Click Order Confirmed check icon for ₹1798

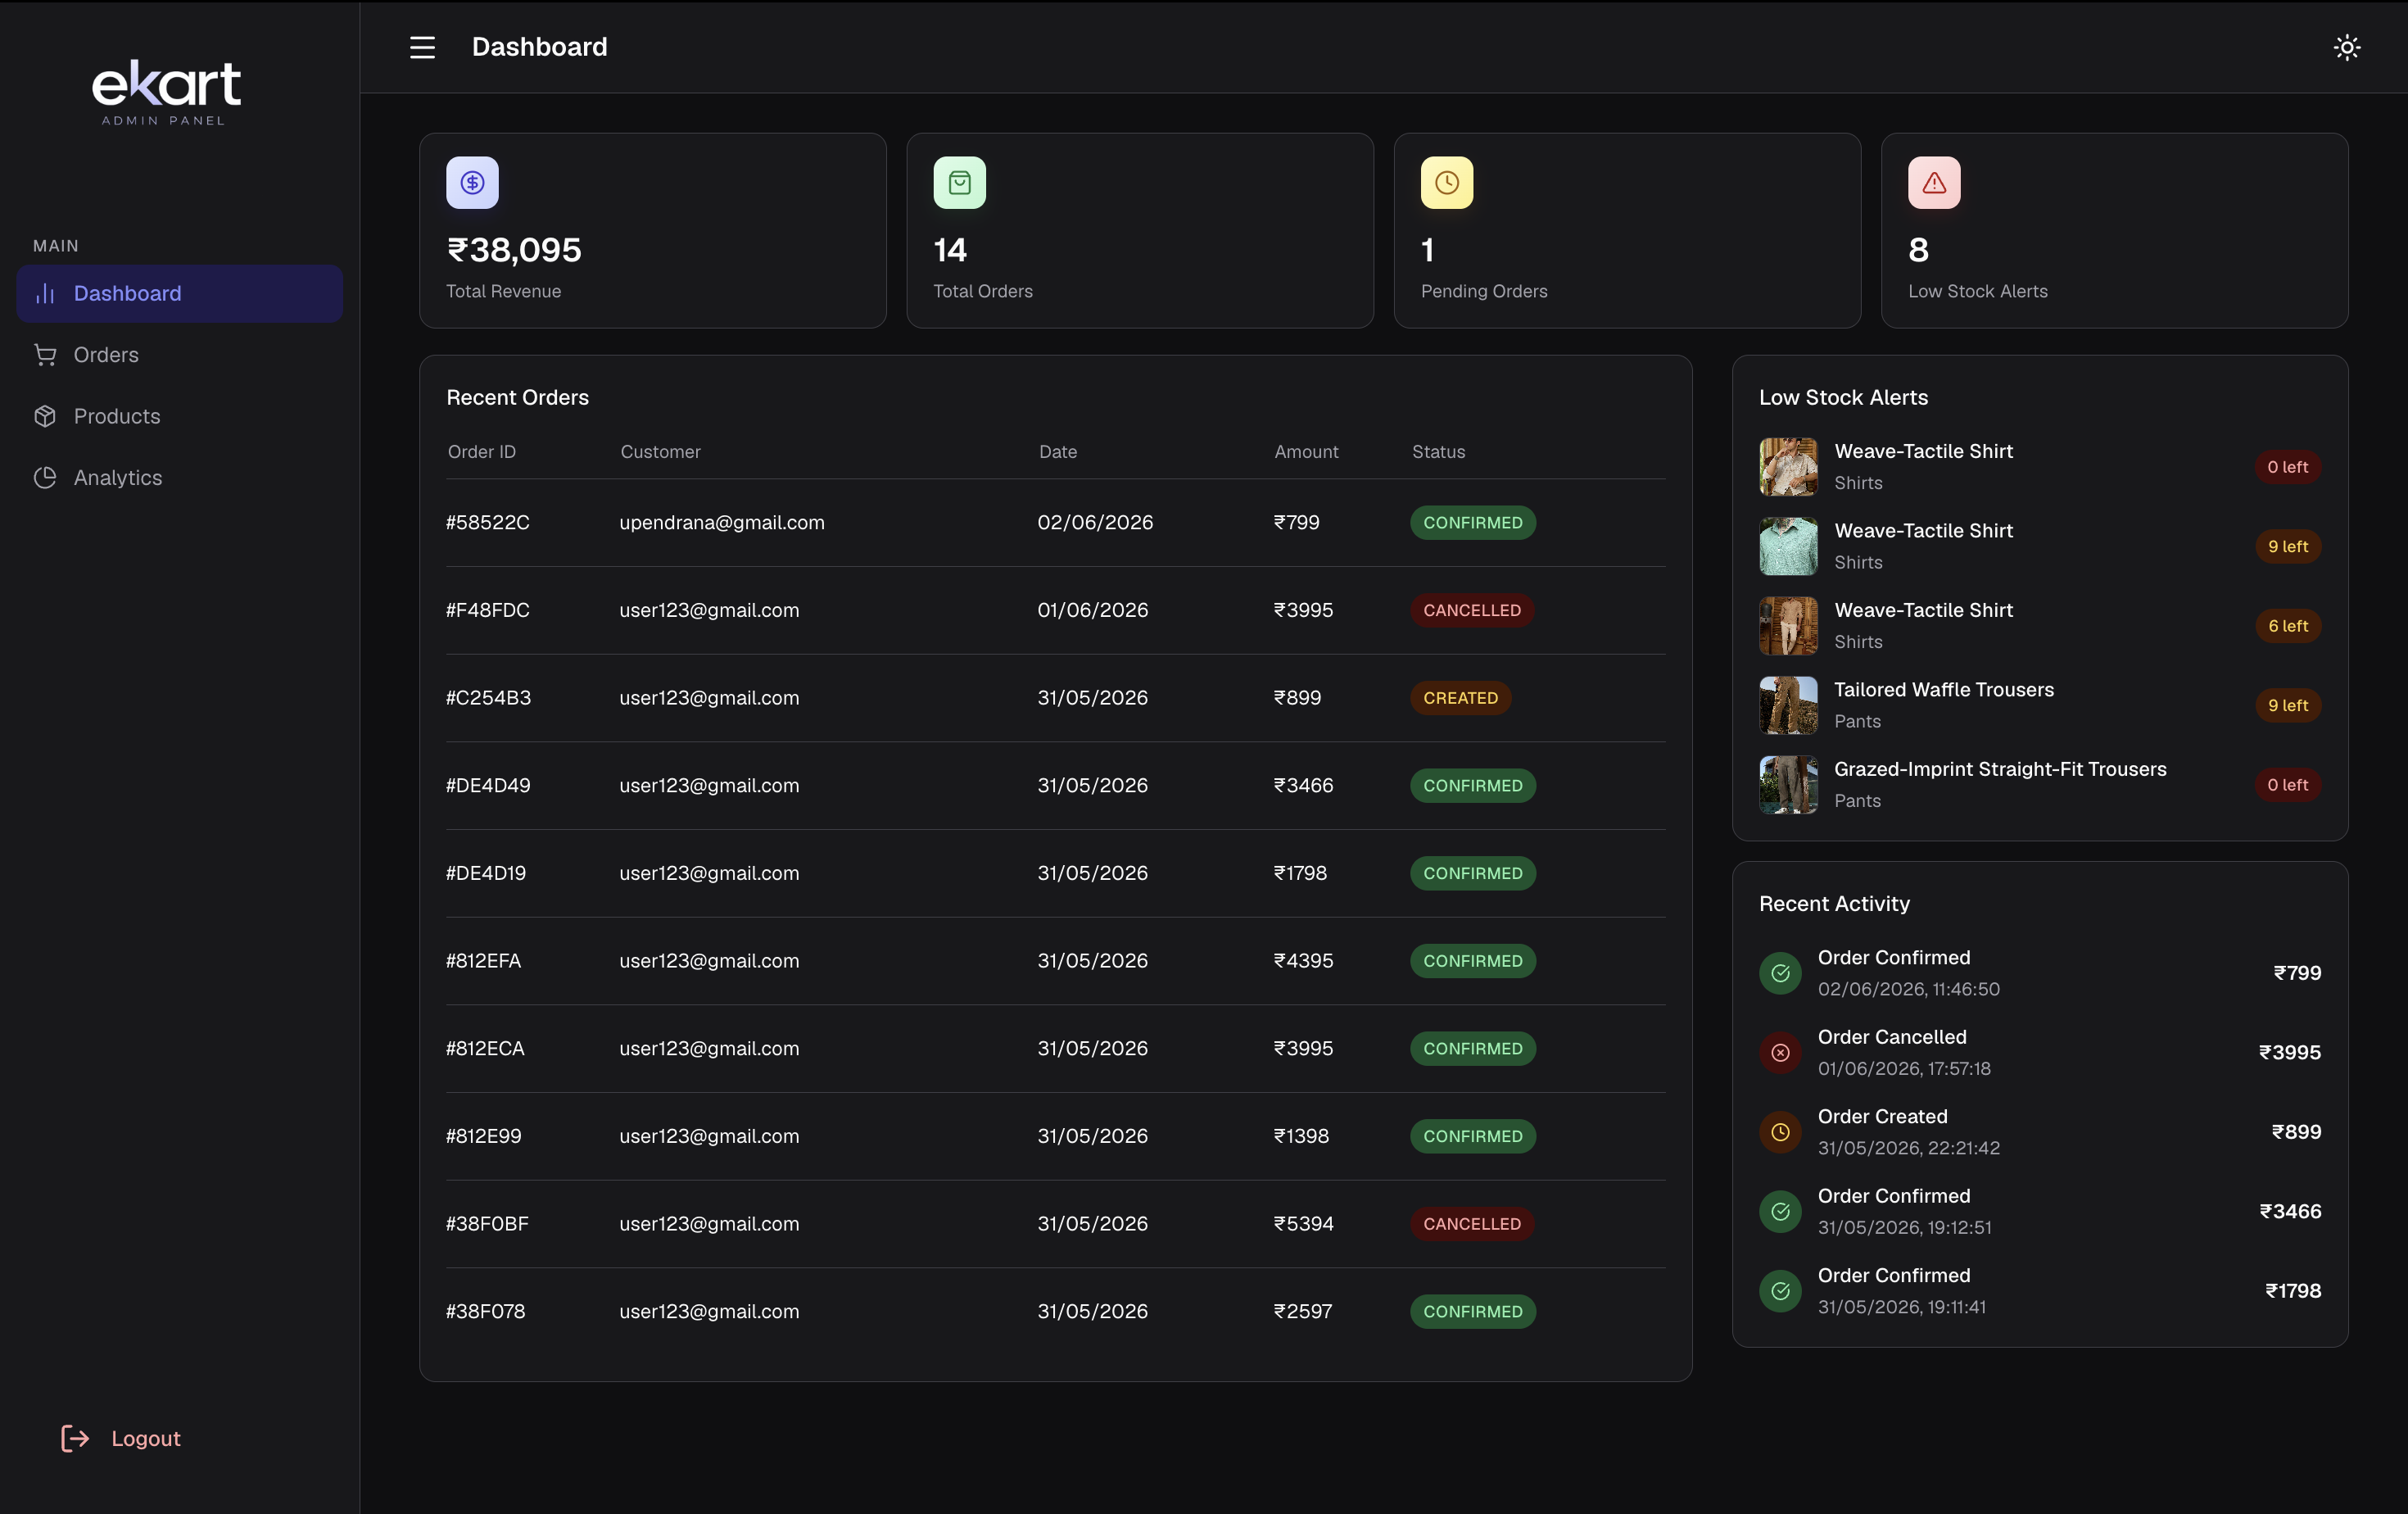pos(1780,1291)
